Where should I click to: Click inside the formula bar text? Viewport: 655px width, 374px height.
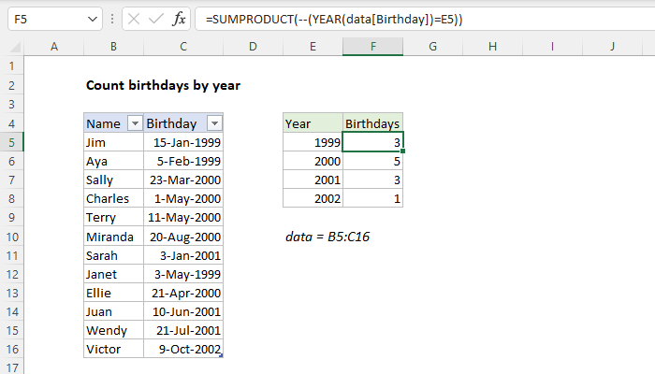[x=421, y=19]
